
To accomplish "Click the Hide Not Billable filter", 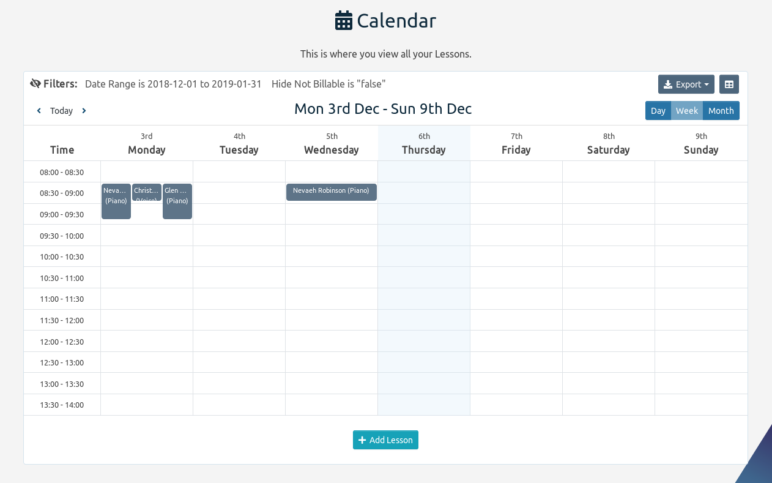I will (x=328, y=84).
